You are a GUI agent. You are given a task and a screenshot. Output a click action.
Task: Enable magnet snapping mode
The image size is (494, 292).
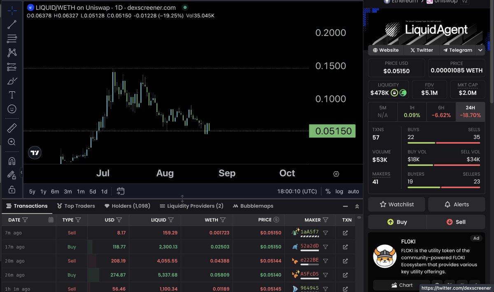tap(12, 160)
